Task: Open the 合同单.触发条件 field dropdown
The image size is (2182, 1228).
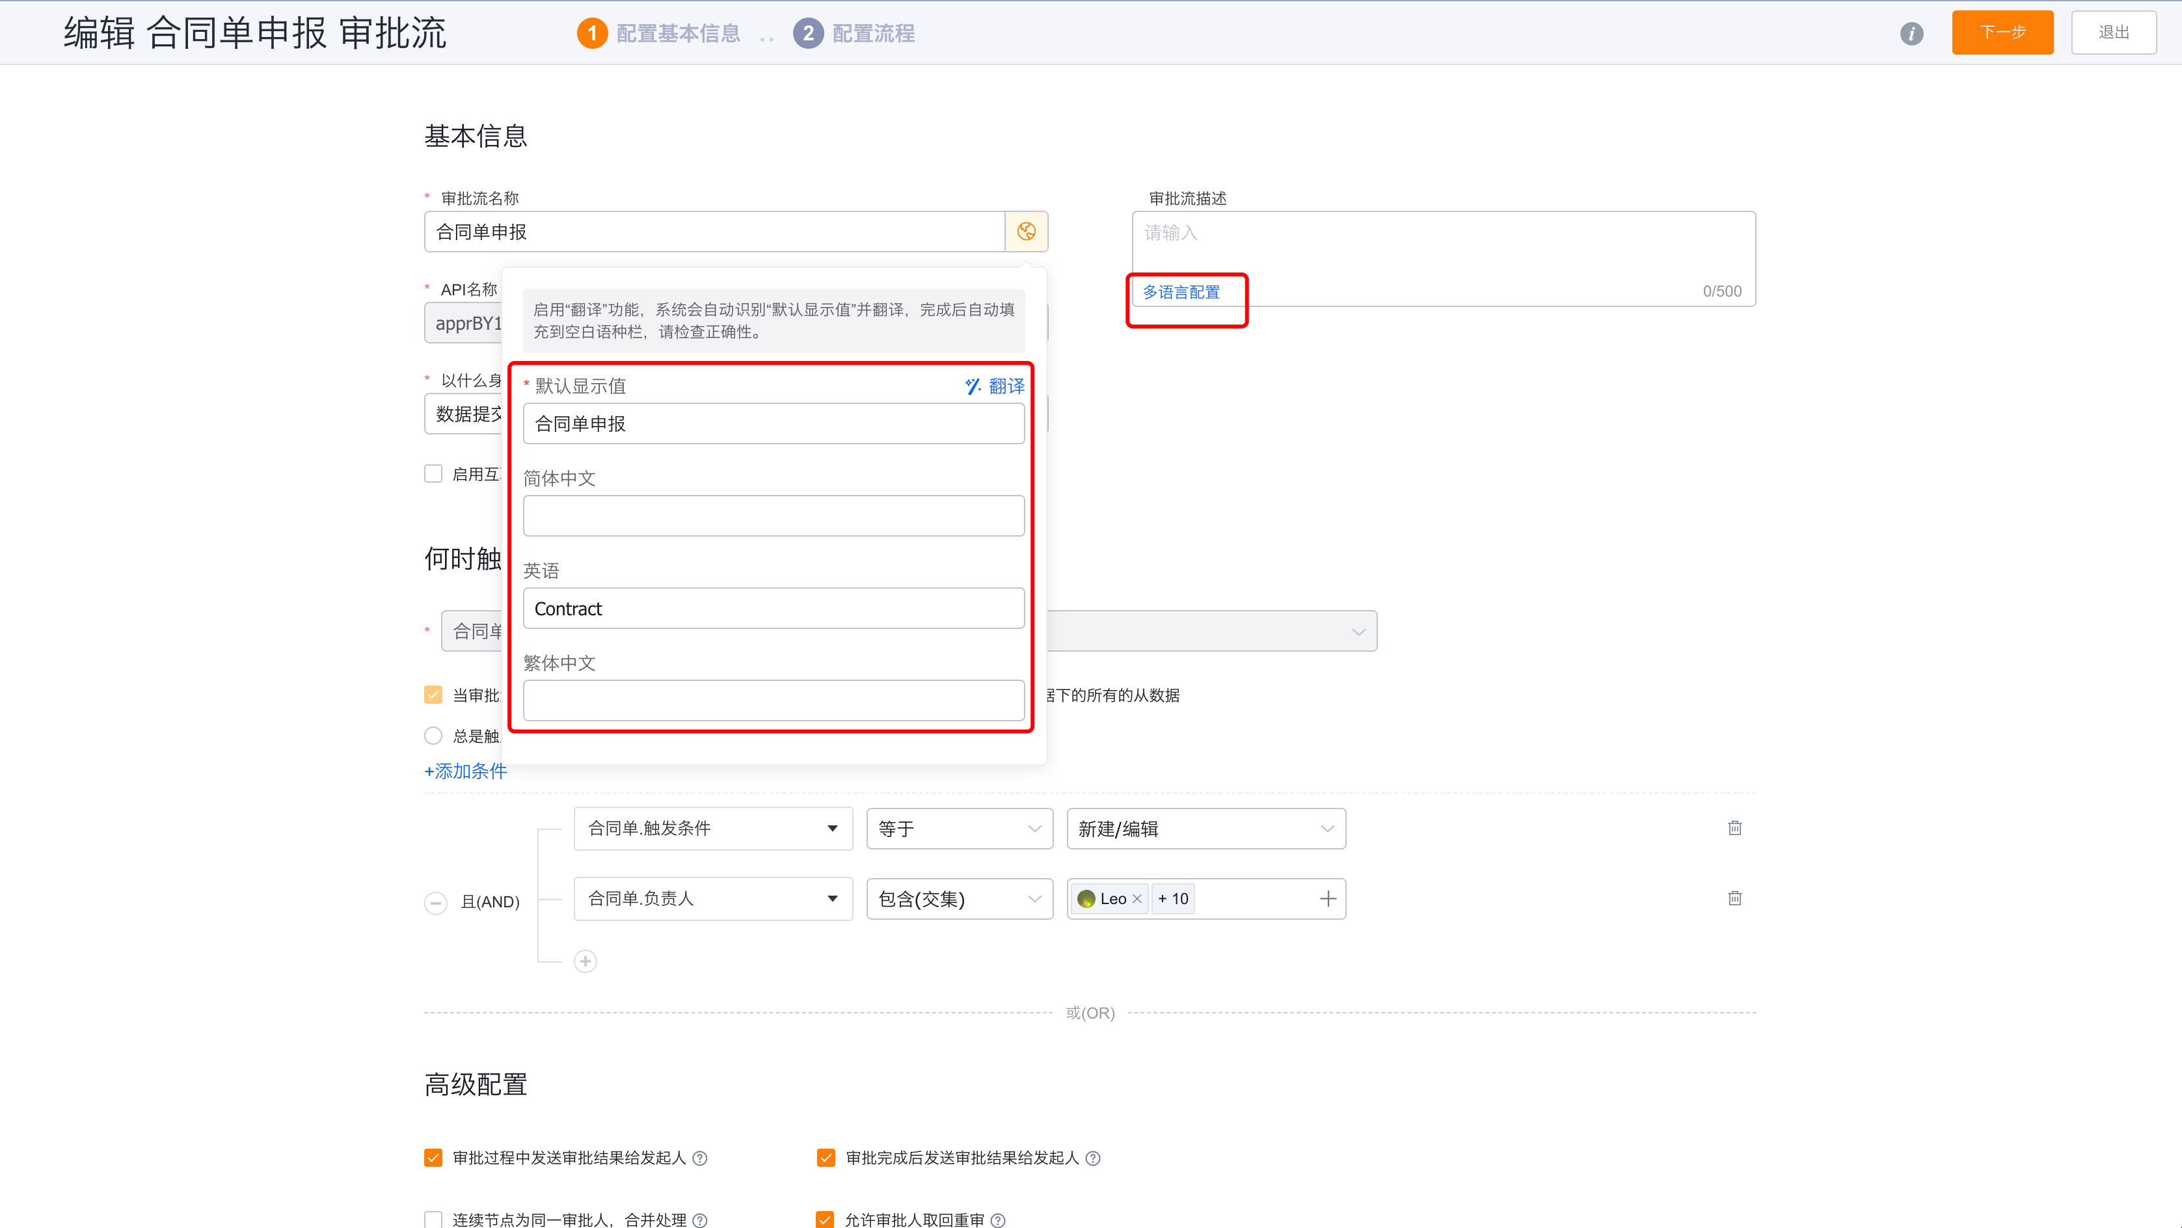Action: pyautogui.click(x=713, y=828)
